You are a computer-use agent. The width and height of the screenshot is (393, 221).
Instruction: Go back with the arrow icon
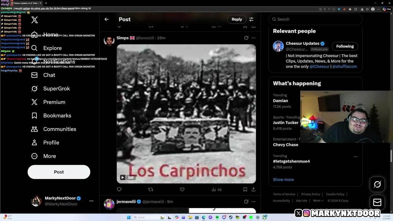[107, 19]
